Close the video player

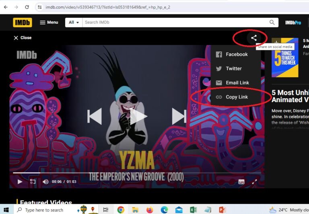click(x=23, y=38)
